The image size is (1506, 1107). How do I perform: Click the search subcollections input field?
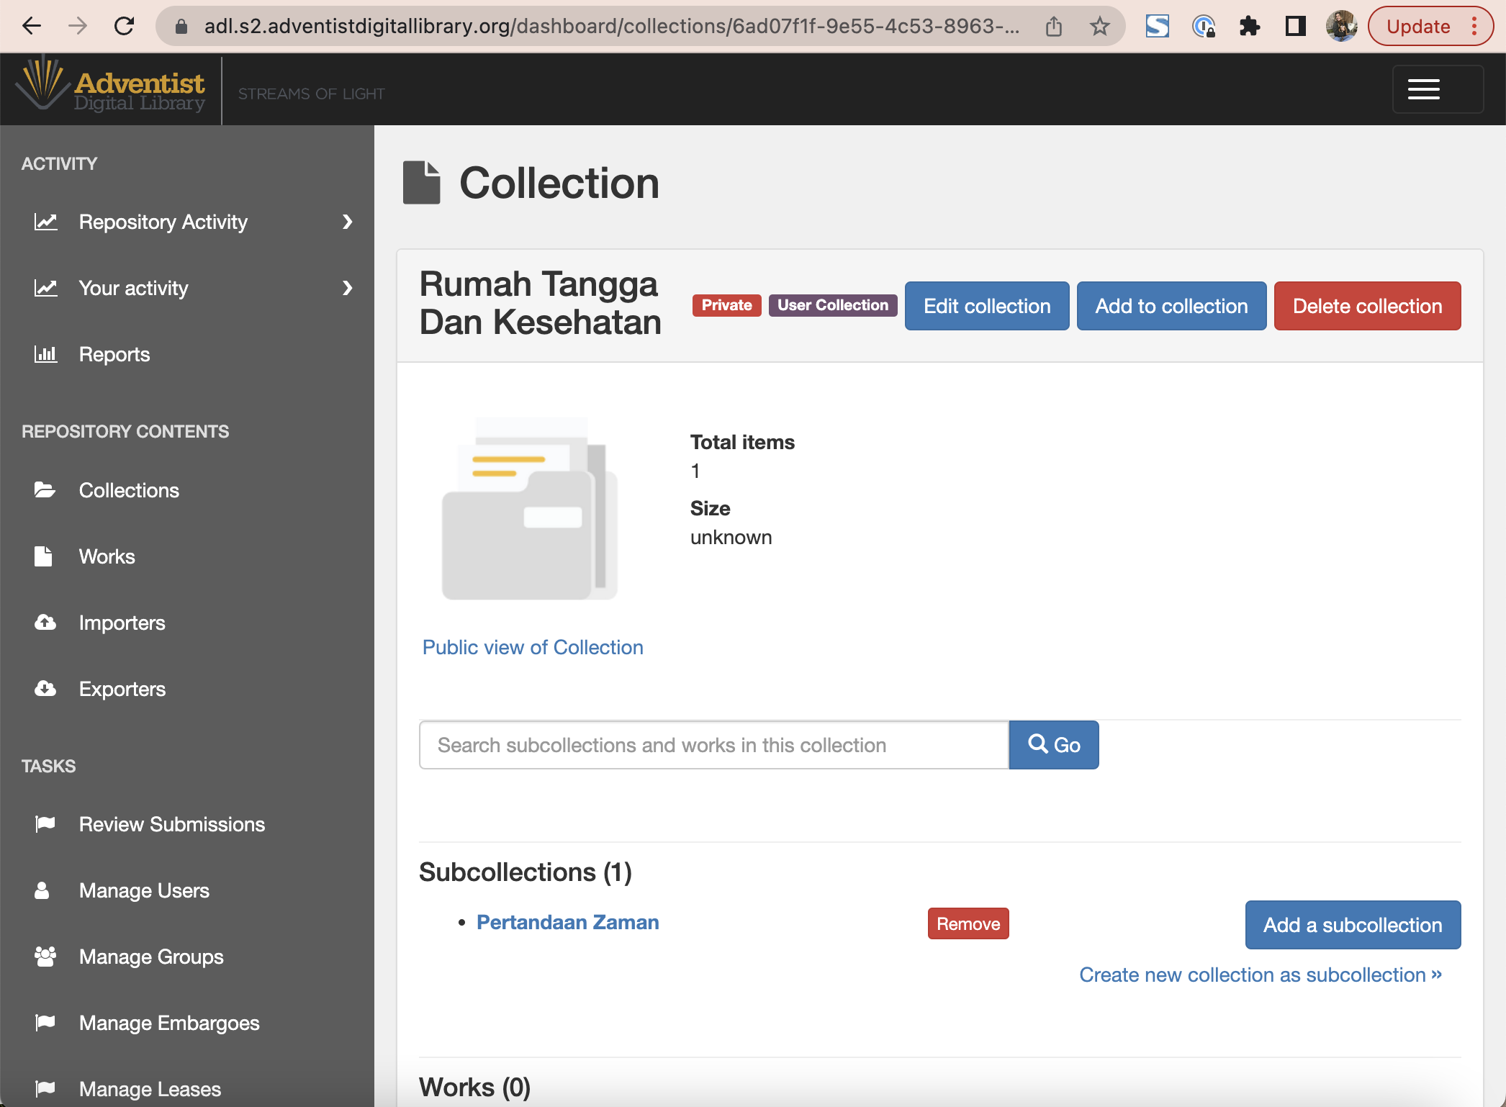713,744
